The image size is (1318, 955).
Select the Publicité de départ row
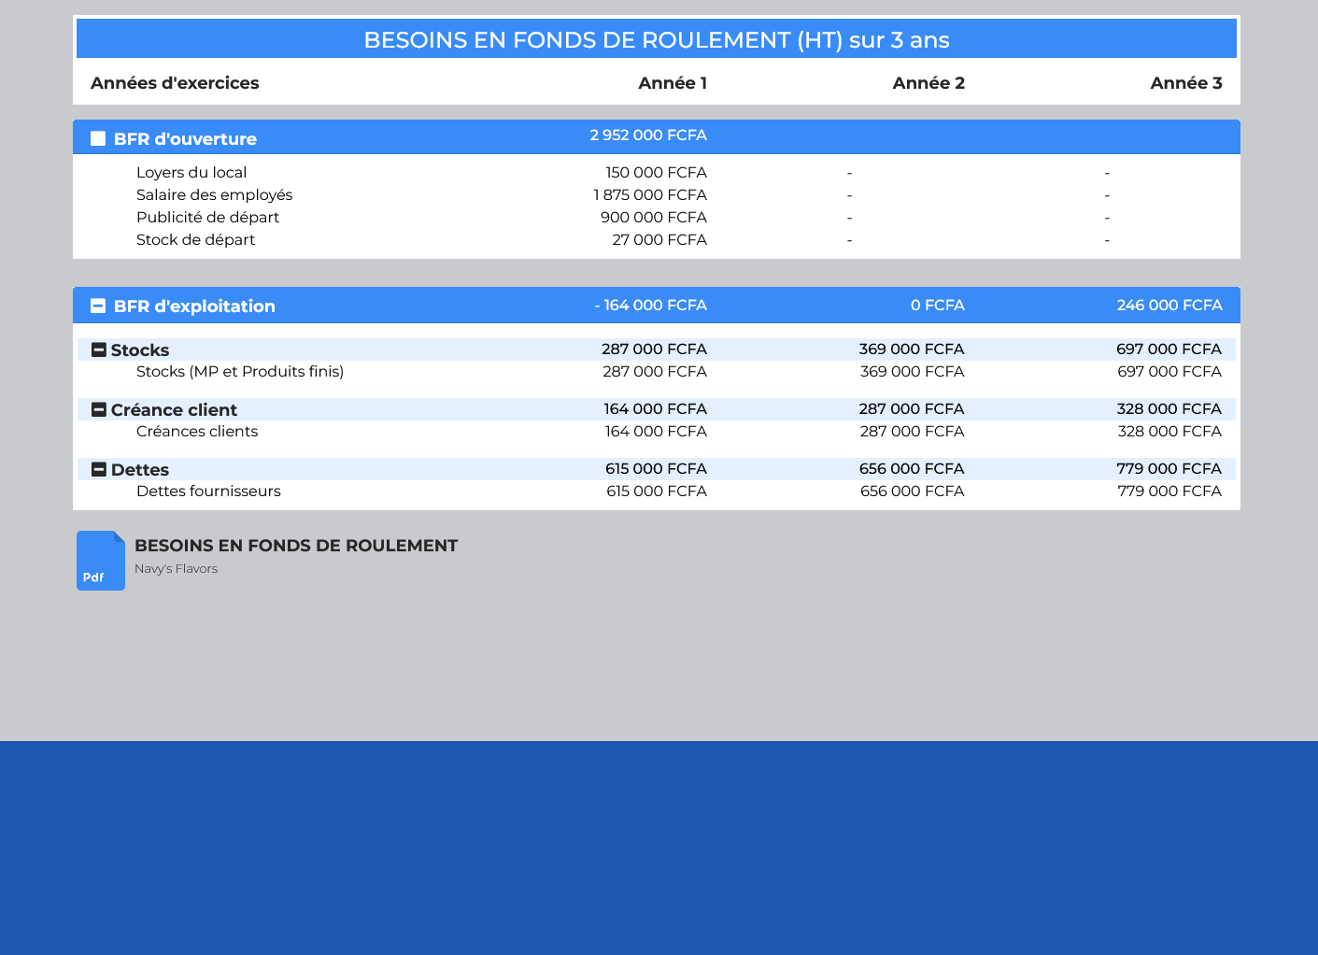pyautogui.click(x=207, y=218)
